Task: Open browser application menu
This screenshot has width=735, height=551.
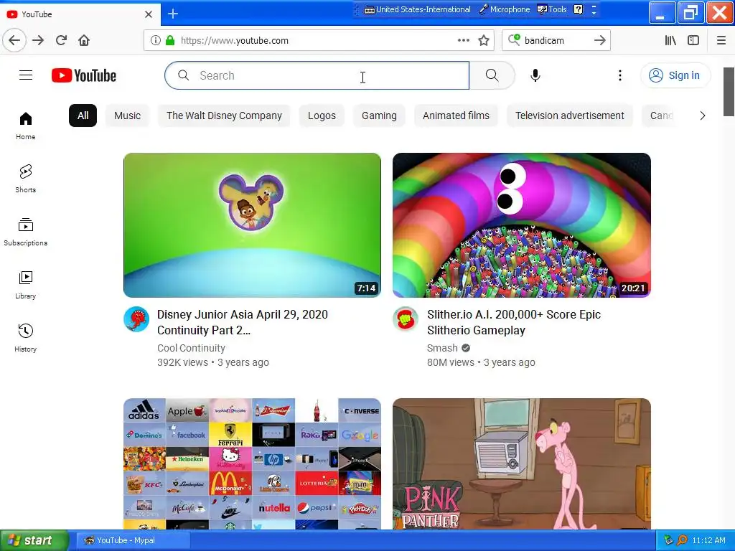Action: [721, 40]
